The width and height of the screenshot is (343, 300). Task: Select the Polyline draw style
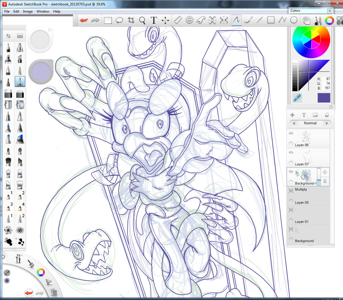tap(282, 20)
